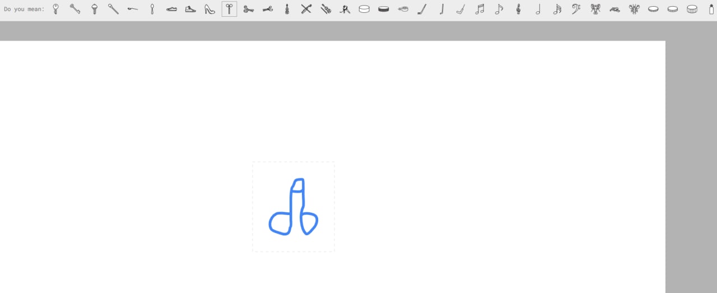
Task: Pick the dark hockey puck suggestion
Action: coord(384,9)
